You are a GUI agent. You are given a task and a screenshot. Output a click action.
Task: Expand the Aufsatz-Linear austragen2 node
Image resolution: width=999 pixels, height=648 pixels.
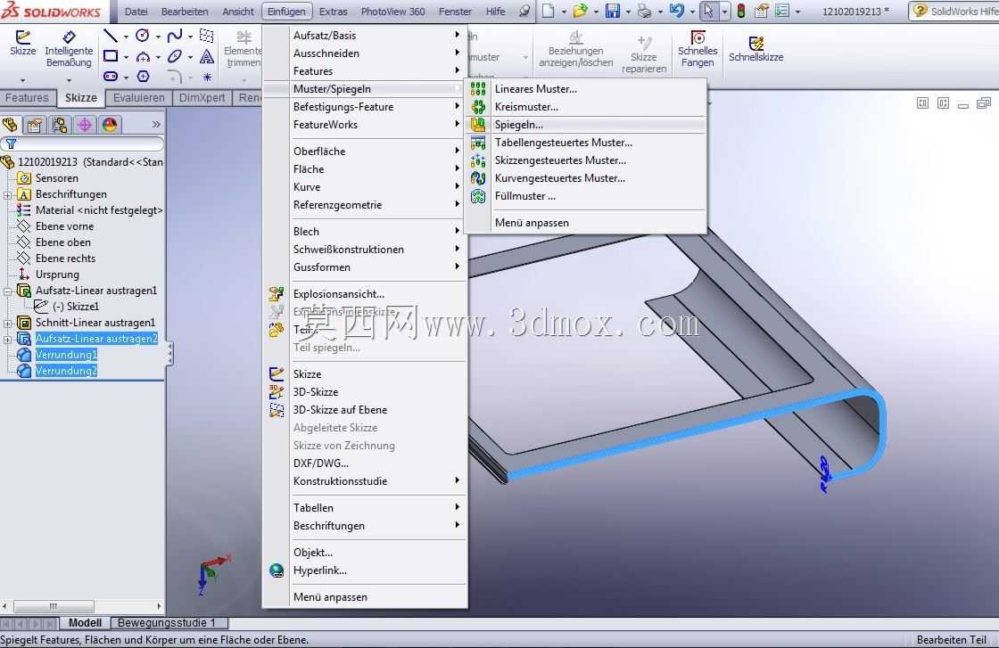click(8, 340)
